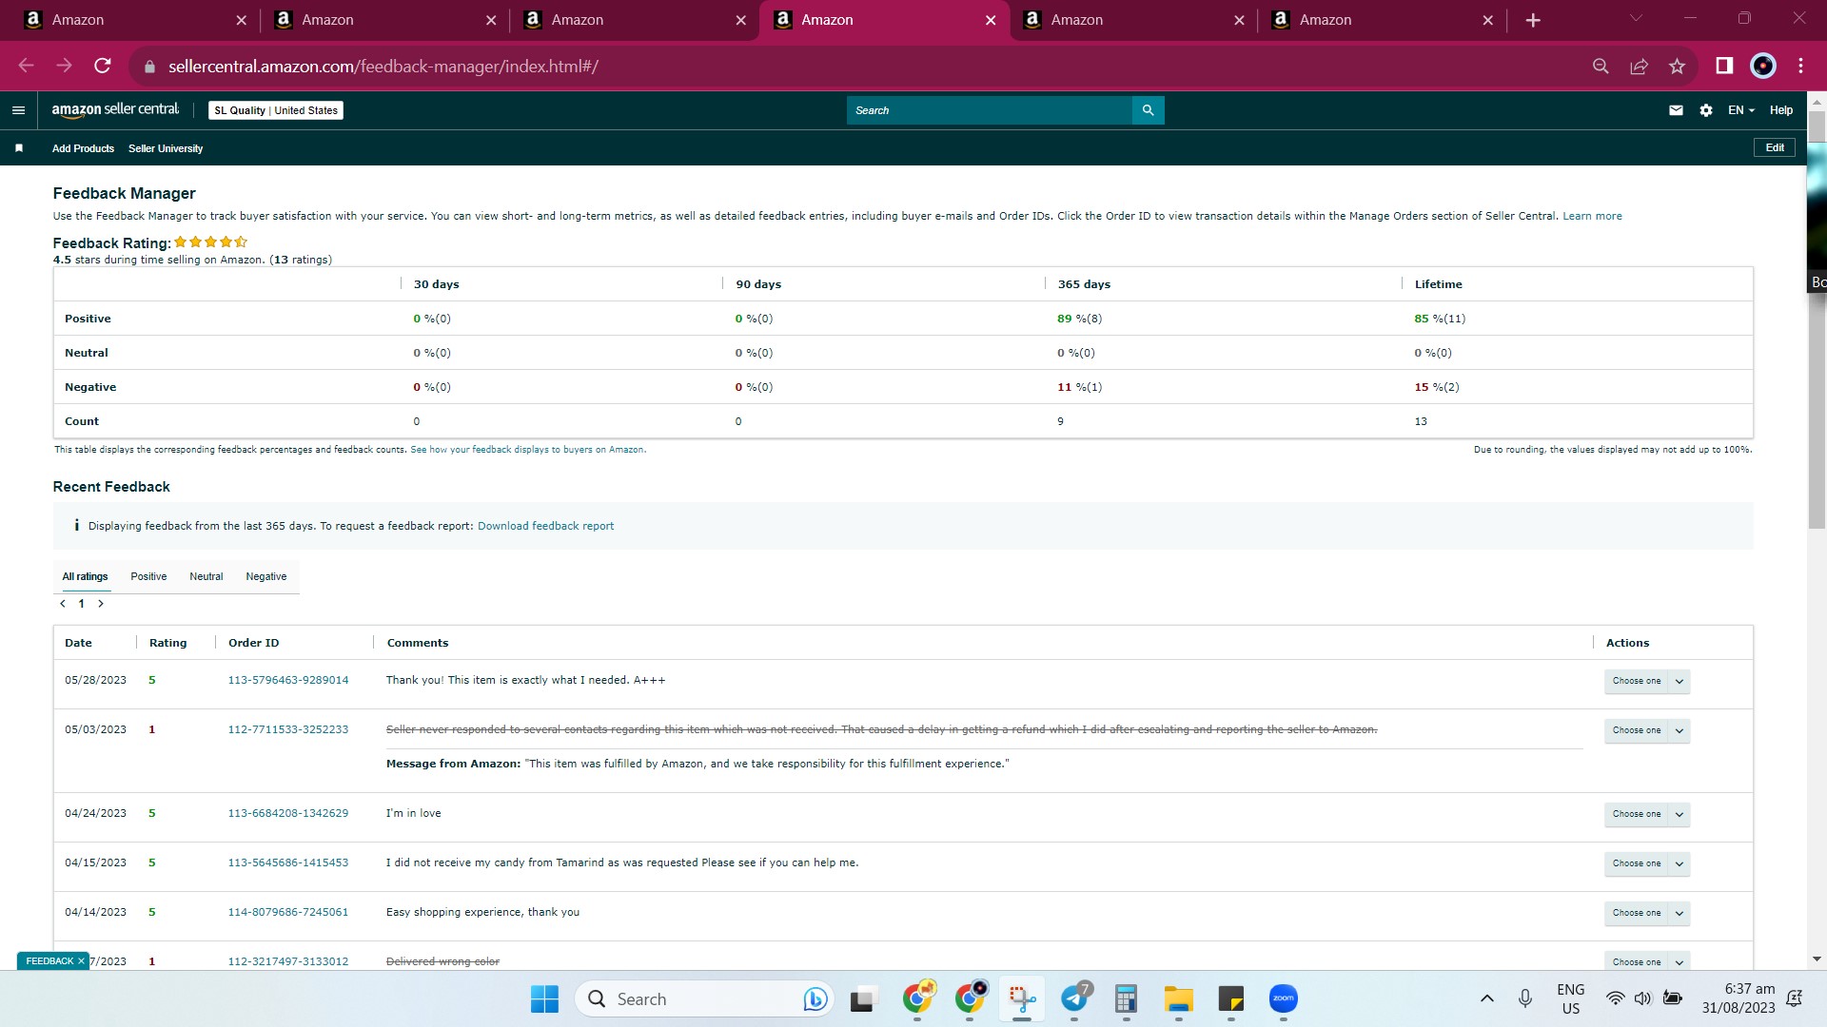Open feedback display to buyers link

click(x=528, y=450)
